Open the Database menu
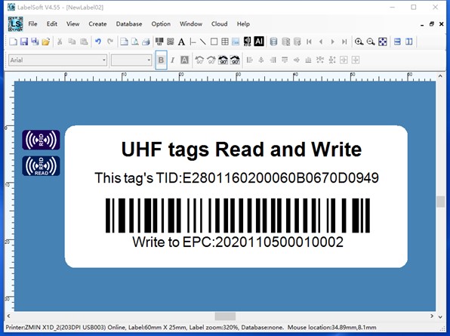This screenshot has width=450, height=336. point(129,24)
